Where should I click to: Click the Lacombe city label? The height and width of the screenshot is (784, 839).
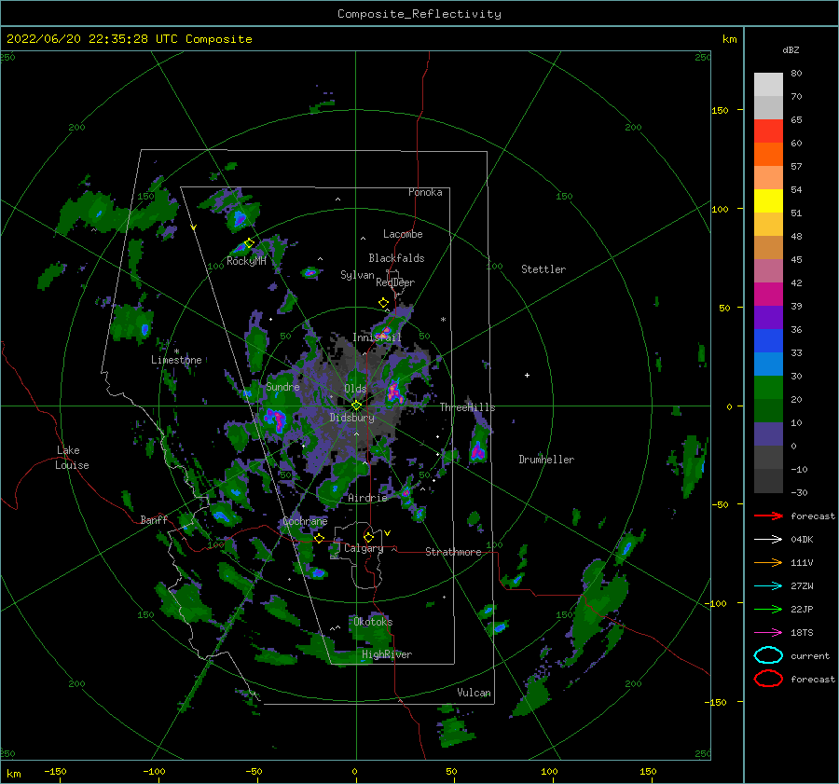(x=403, y=234)
